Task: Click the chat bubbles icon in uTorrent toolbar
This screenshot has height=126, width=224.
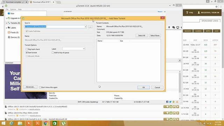Action: (x=174, y=27)
